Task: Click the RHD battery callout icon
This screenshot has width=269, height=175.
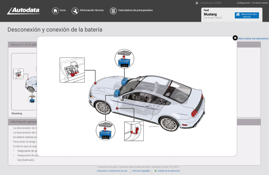Action: (x=106, y=130)
